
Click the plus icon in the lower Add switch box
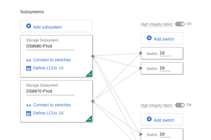click(x=149, y=119)
